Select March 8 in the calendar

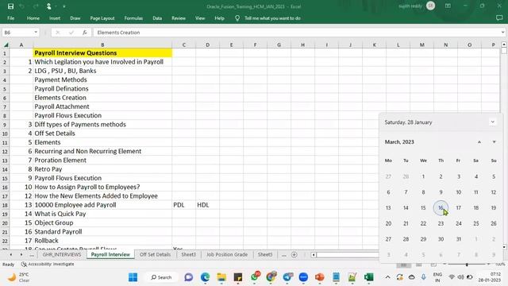coord(423,192)
